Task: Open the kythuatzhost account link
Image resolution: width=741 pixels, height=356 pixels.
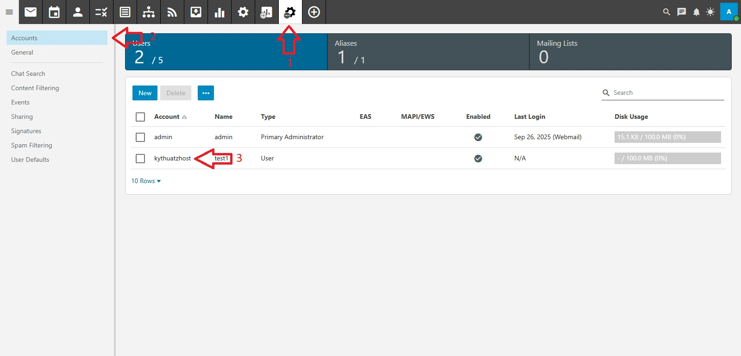Action: 172,159
